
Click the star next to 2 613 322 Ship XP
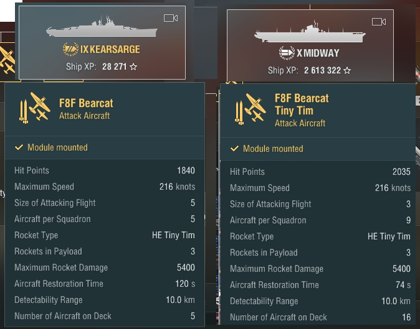pos(347,70)
